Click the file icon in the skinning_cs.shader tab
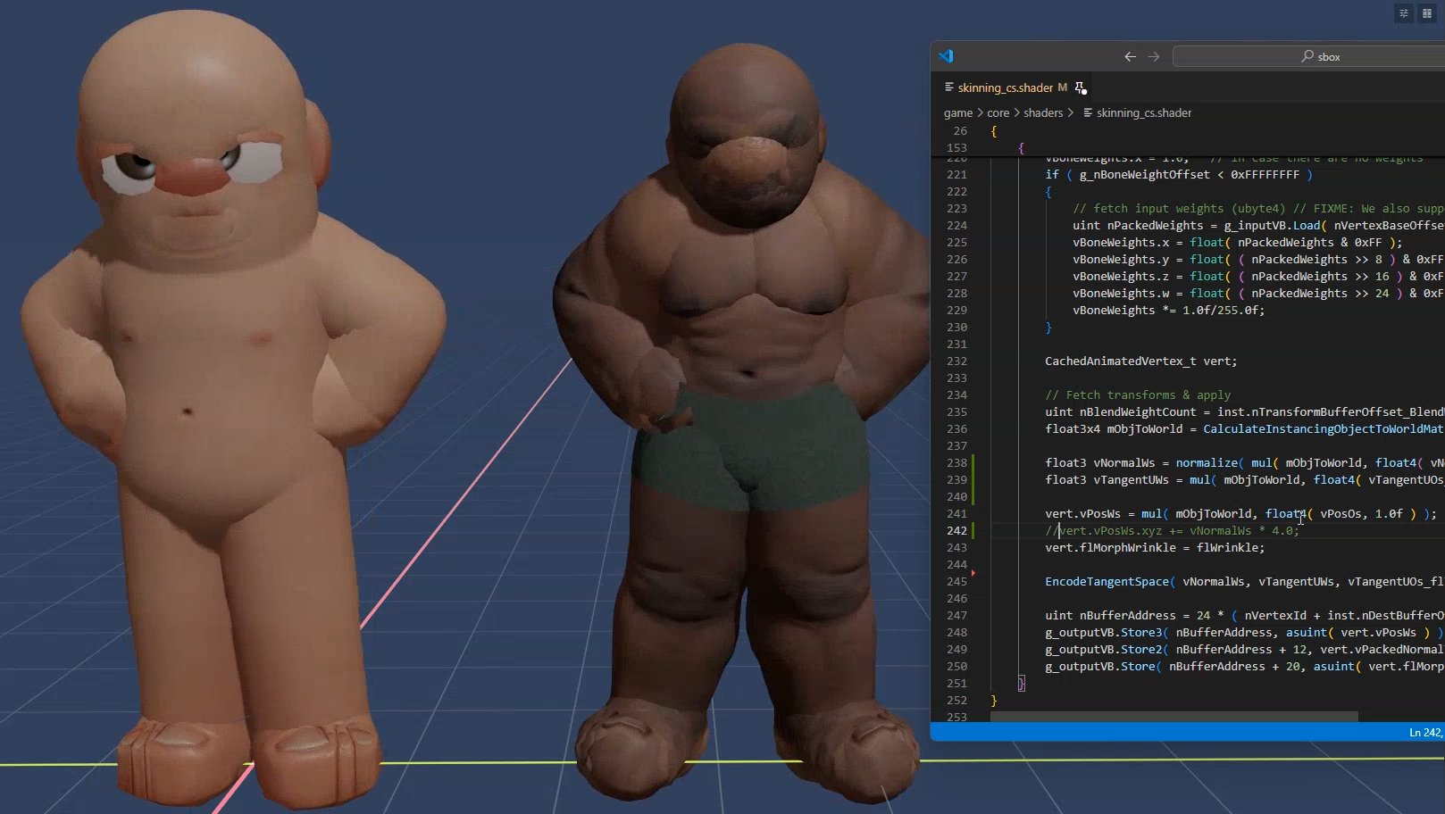1445x814 pixels. (x=948, y=87)
